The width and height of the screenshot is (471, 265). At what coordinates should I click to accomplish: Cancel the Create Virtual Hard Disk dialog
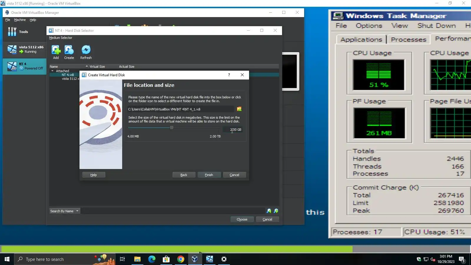click(234, 175)
